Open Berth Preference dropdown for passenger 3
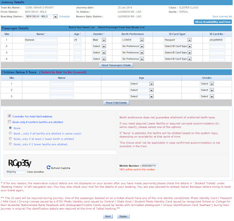The width and height of the screenshot is (234, 221). 133,53
